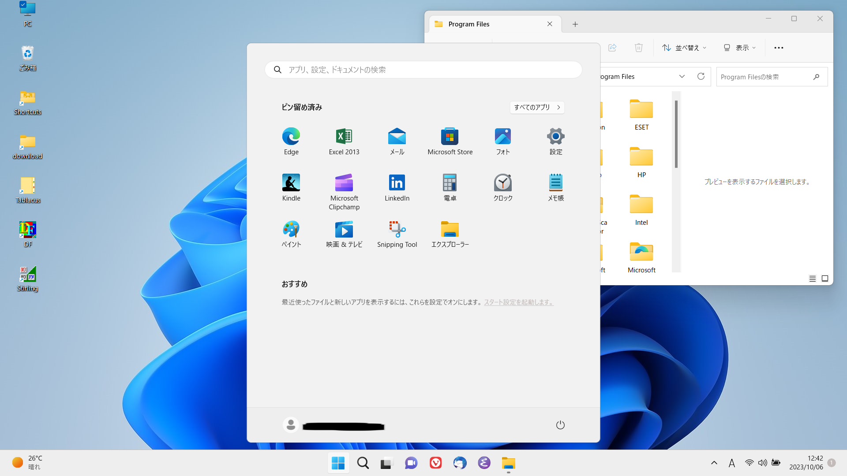Expand the 並べ替え sort dropdown
This screenshot has width=847, height=476.
click(x=684, y=48)
